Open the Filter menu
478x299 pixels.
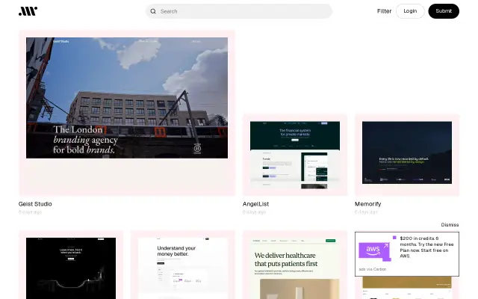coord(384,11)
